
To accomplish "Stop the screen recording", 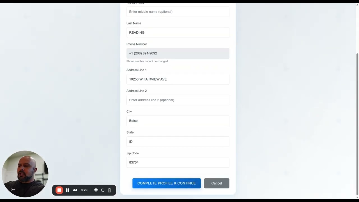I will [59, 190].
